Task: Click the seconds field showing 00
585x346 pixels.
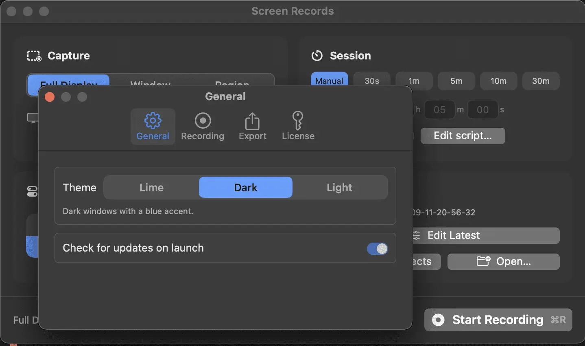Action: 483,110
